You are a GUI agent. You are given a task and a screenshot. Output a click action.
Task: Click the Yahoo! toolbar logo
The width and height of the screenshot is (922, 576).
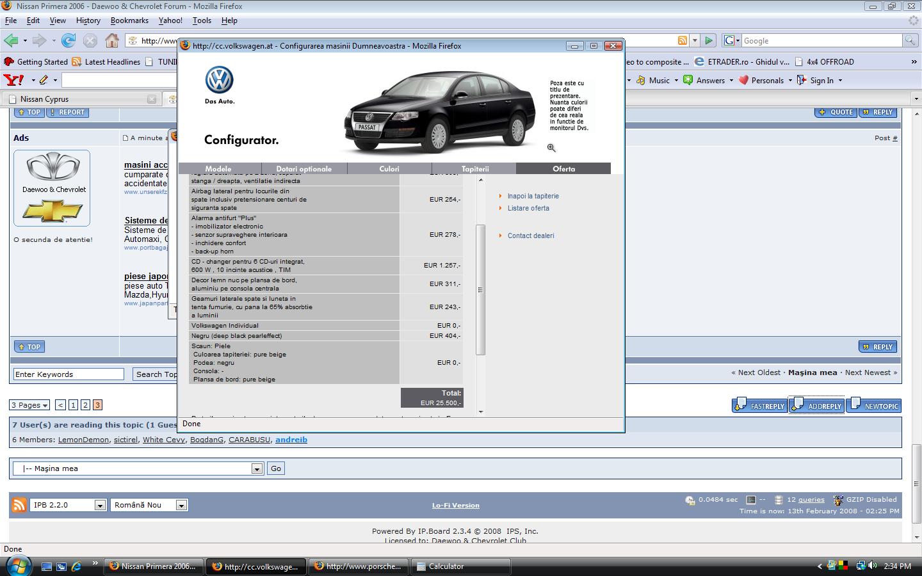coord(13,80)
